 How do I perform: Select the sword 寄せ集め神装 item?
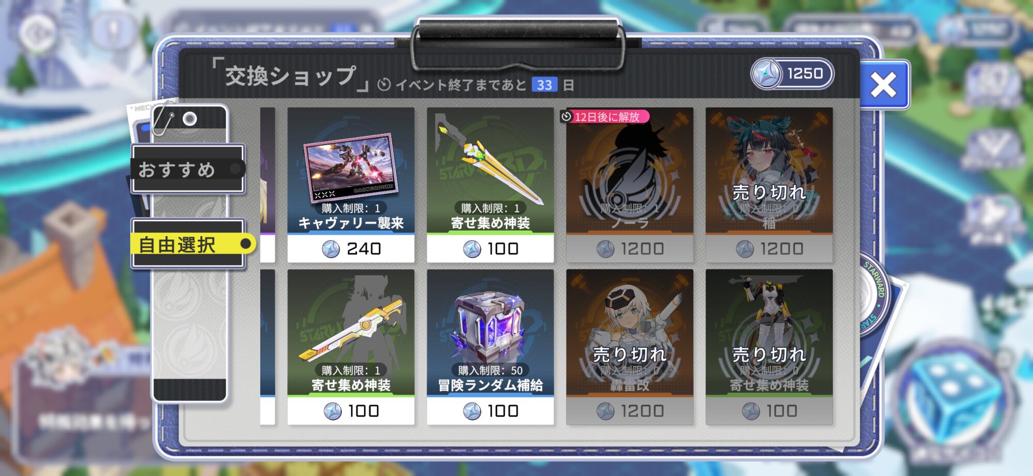click(x=490, y=170)
